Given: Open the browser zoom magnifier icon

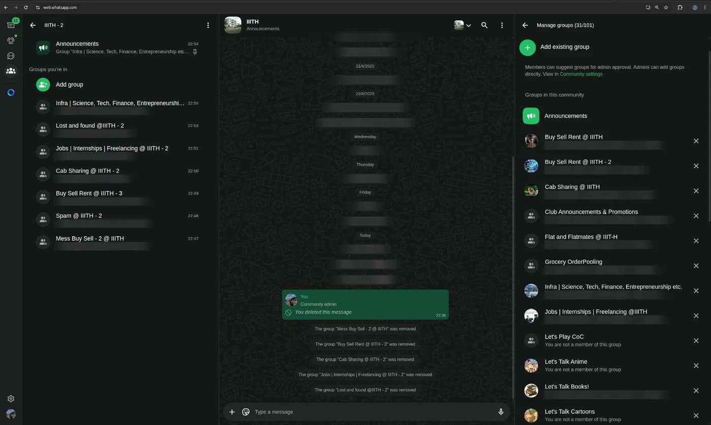Looking at the screenshot, I should [657, 7].
